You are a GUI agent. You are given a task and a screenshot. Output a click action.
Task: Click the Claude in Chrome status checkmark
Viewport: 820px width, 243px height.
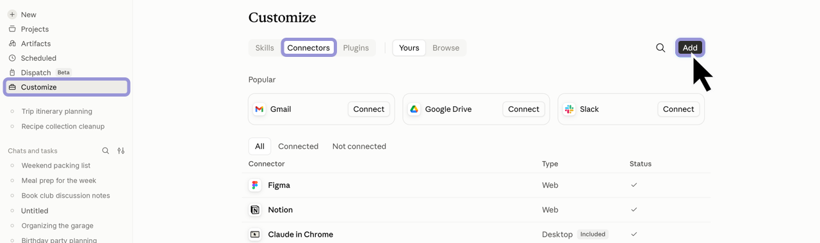pos(634,235)
